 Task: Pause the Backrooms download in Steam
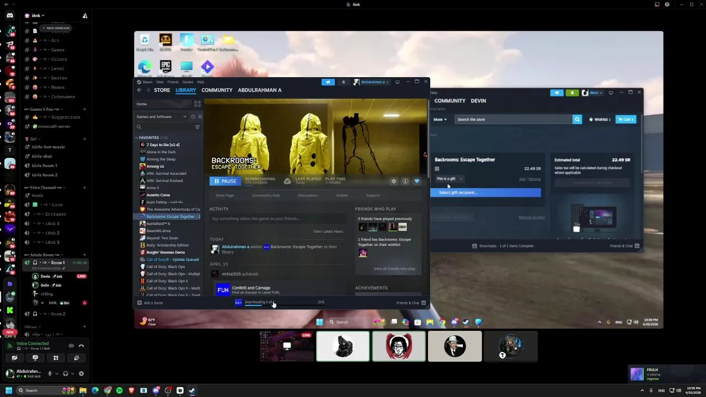click(224, 181)
